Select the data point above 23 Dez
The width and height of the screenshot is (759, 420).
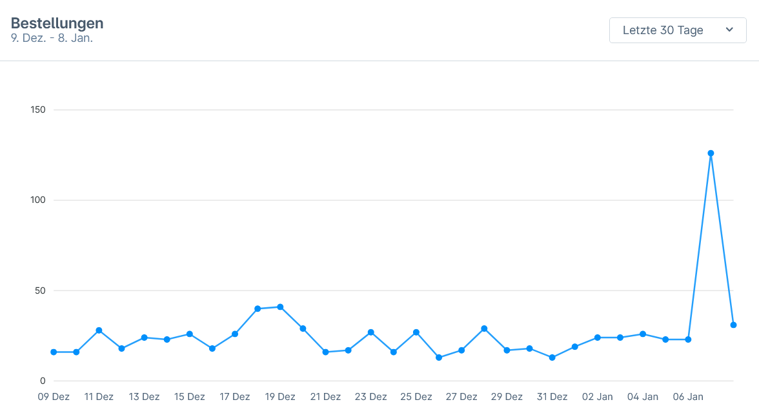(x=370, y=332)
